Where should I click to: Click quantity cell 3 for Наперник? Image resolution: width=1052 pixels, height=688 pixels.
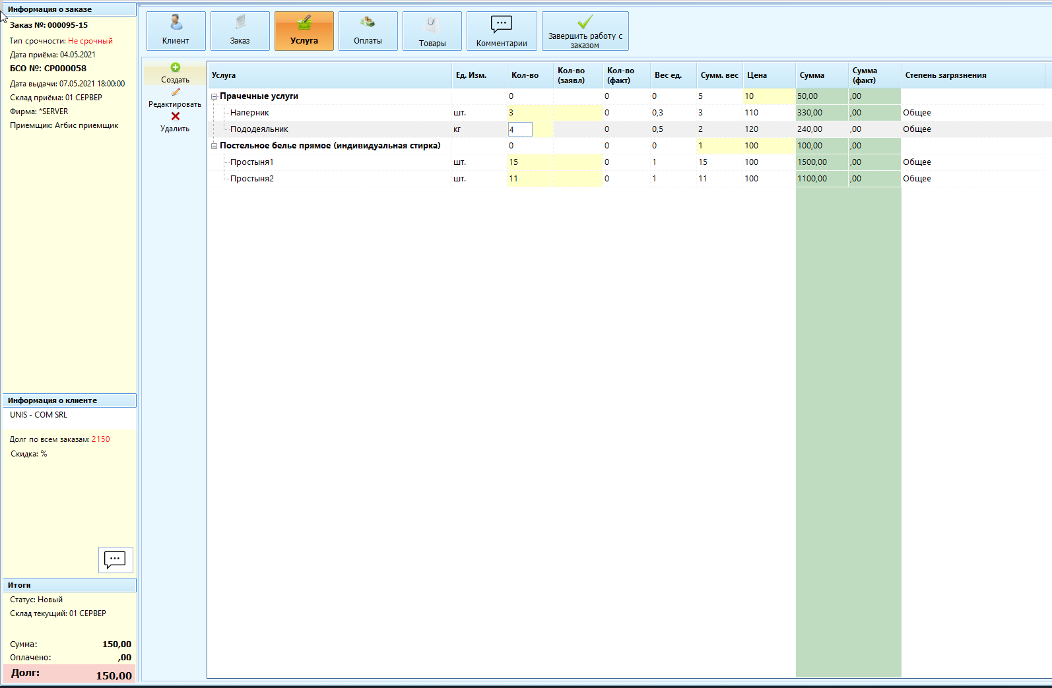[530, 113]
